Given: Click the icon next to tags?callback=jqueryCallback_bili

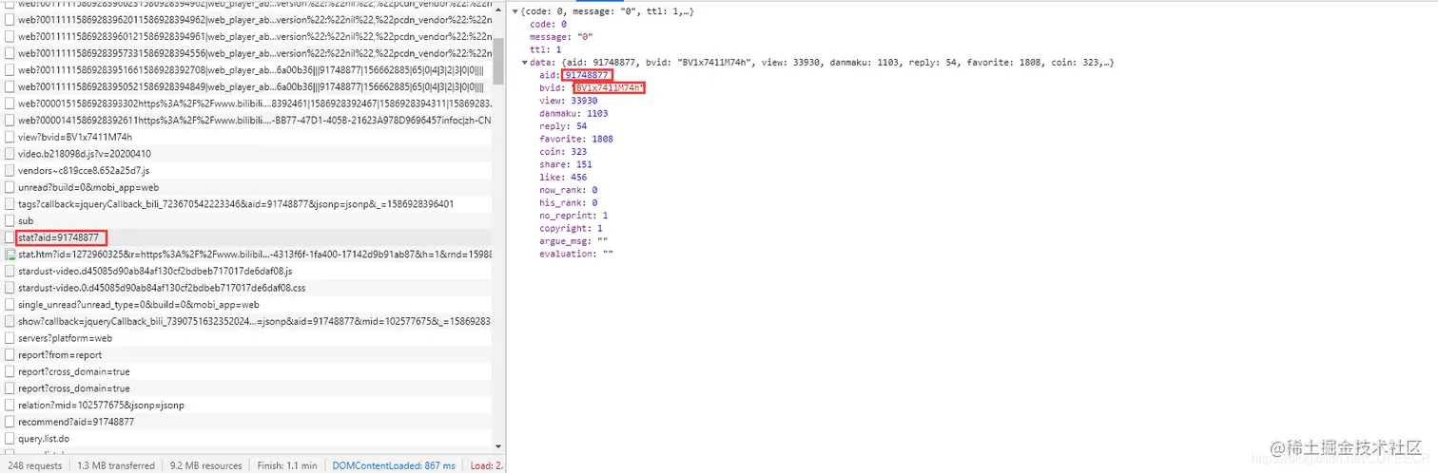Looking at the screenshot, I should tap(10, 203).
